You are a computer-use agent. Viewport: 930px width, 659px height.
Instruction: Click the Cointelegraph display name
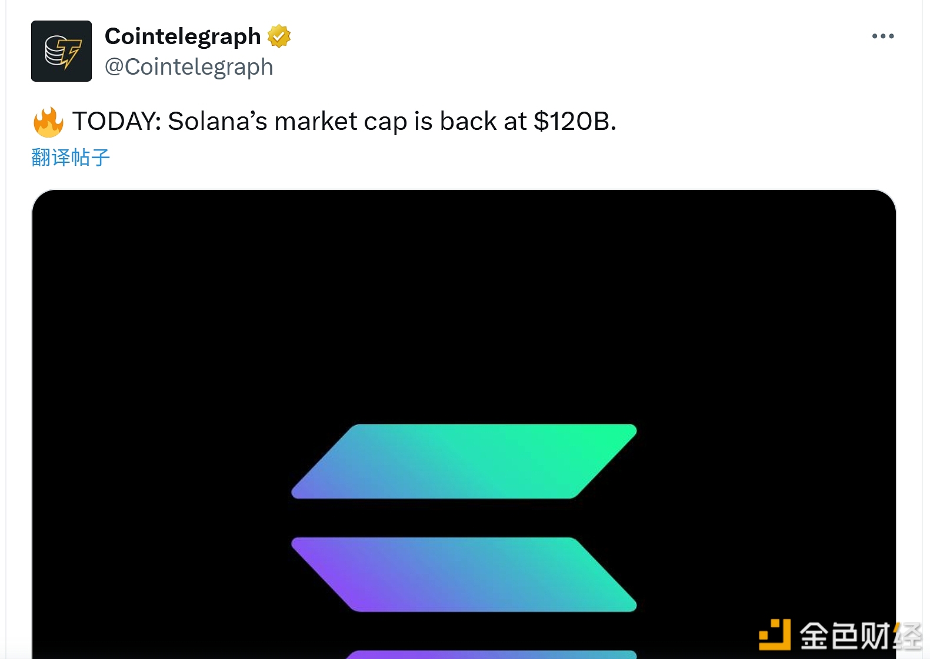pyautogui.click(x=182, y=36)
